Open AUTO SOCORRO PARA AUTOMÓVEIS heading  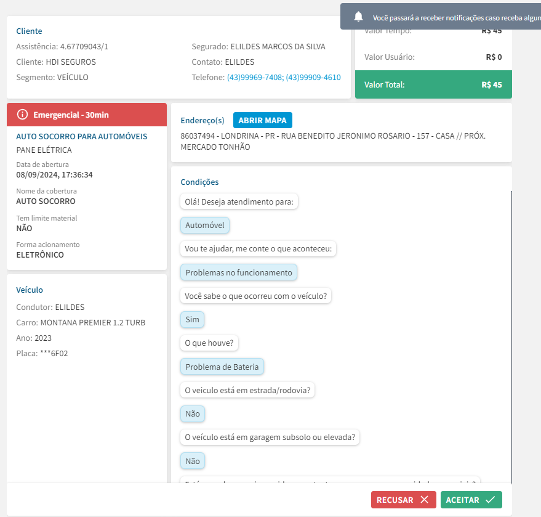tap(82, 137)
